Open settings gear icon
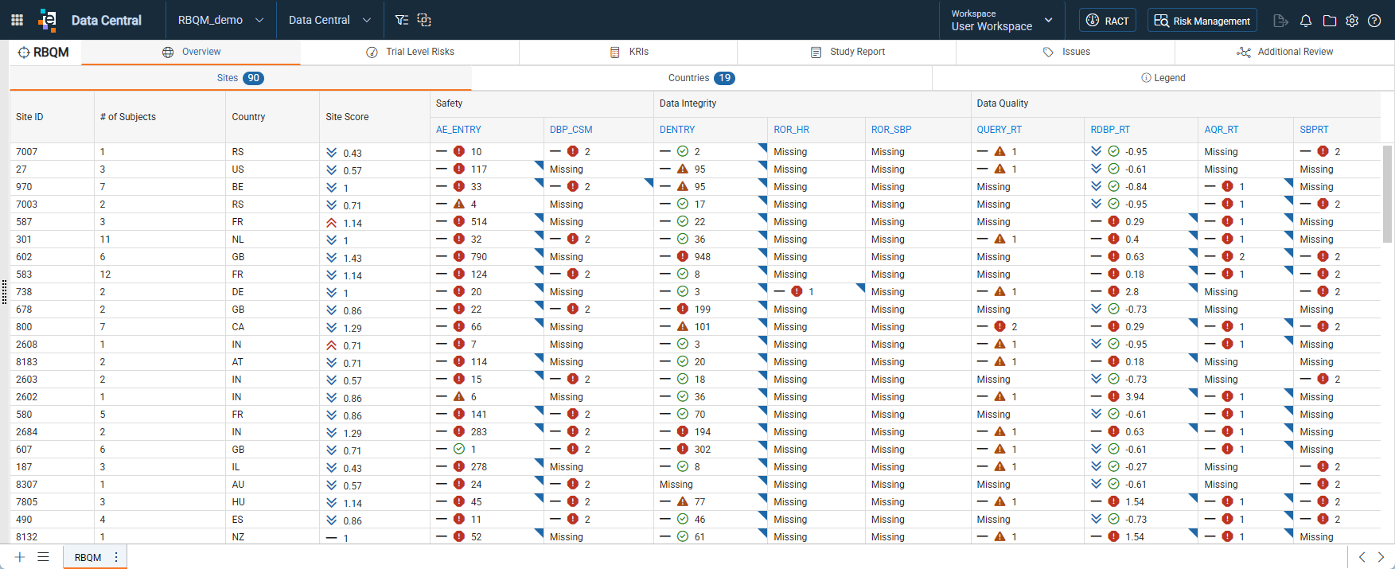 1352,21
